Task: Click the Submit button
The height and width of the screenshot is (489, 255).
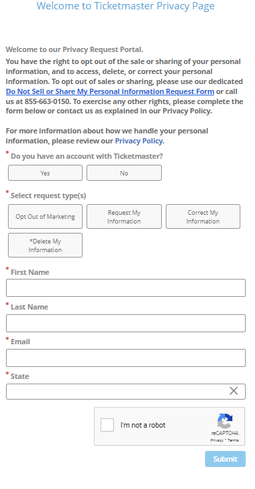Action: click(225, 459)
